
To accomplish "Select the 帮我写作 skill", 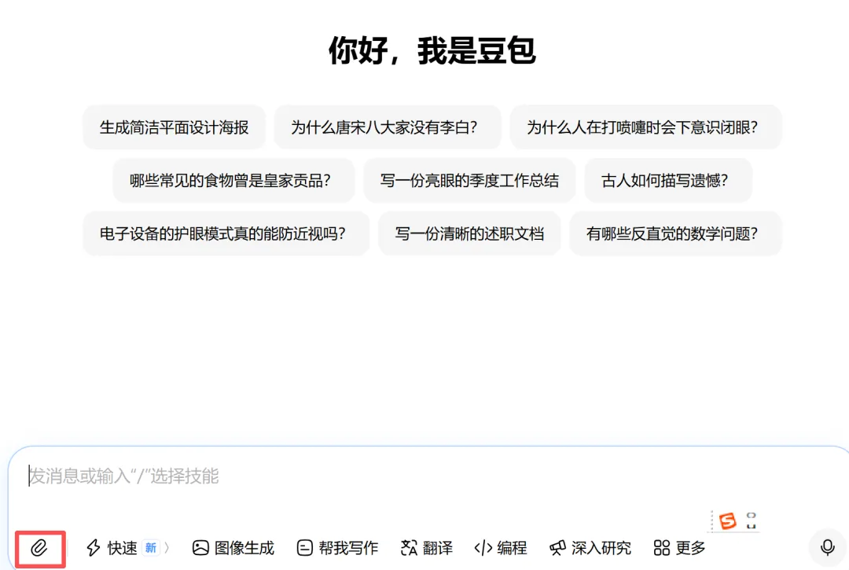I will click(337, 548).
